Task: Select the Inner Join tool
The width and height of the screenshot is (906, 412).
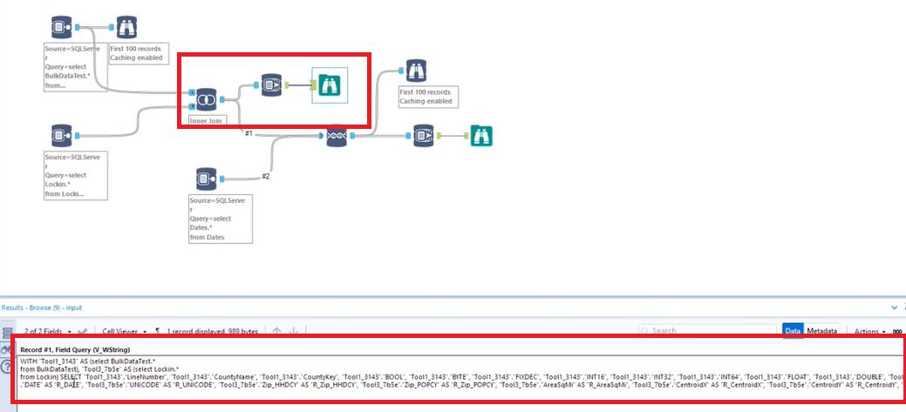Action: point(207,100)
